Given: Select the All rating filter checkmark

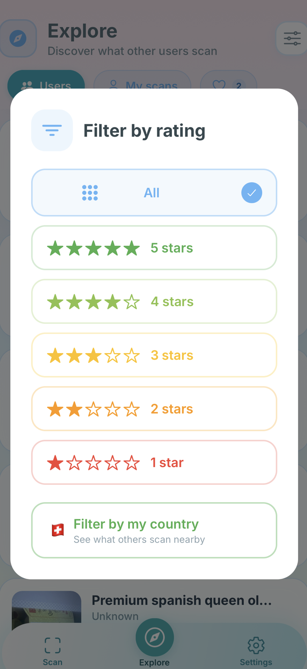Looking at the screenshot, I should pyautogui.click(x=251, y=192).
